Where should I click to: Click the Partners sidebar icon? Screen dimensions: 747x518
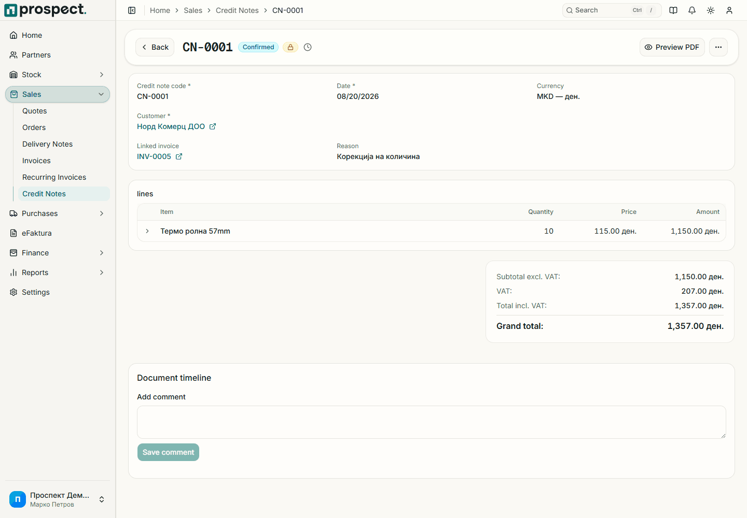(13, 55)
